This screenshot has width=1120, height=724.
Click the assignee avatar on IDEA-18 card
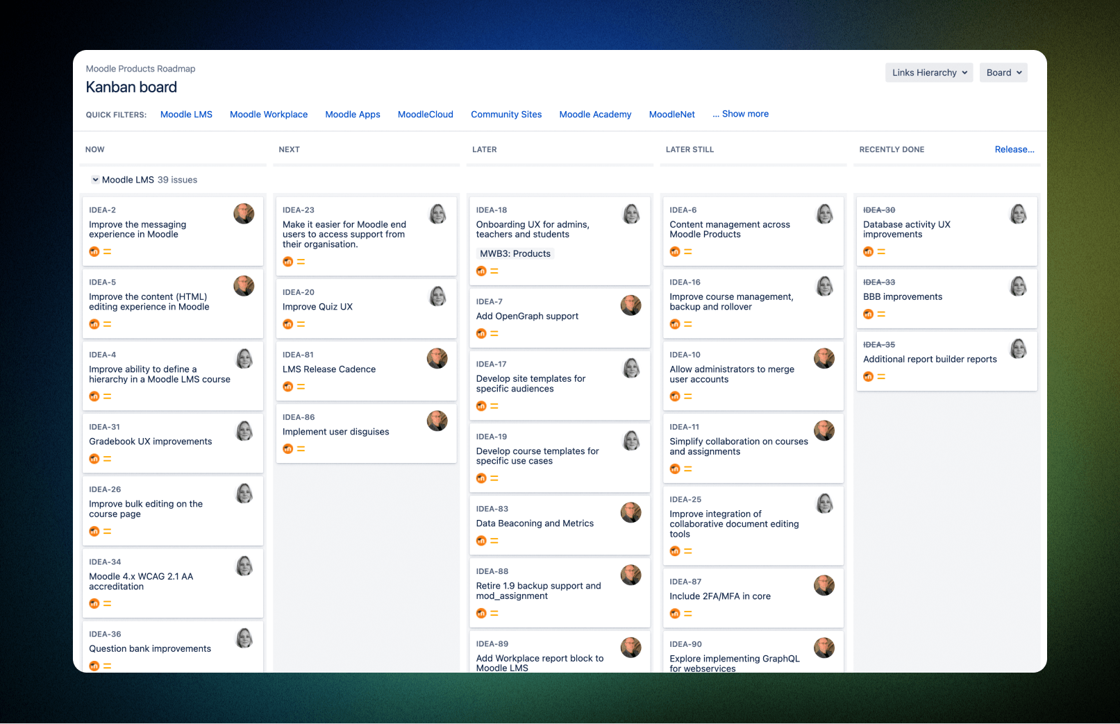(x=631, y=214)
